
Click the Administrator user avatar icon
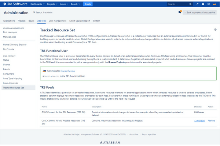pos(44,71)
